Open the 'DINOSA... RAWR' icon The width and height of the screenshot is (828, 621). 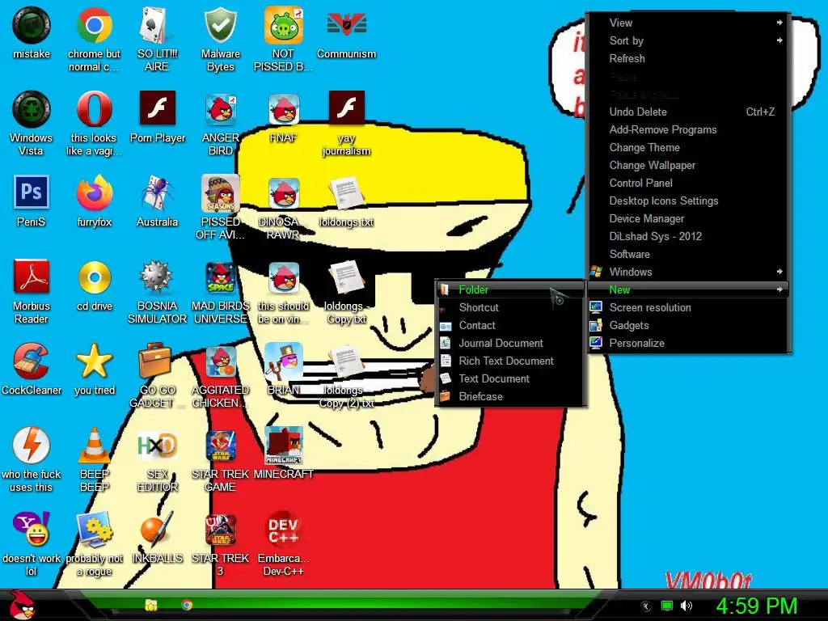(284, 194)
